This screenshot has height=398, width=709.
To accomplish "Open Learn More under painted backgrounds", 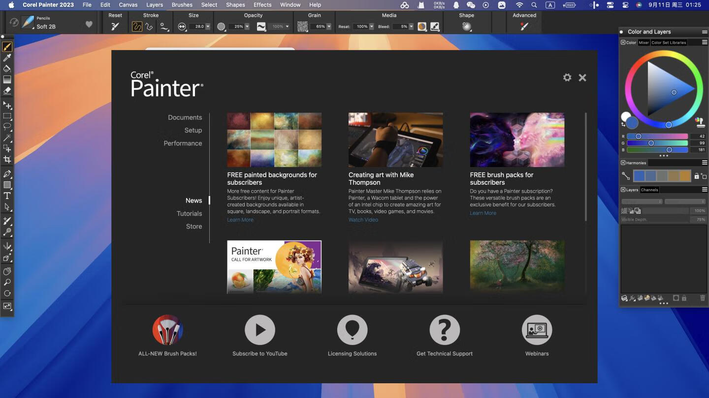I will (240, 220).
